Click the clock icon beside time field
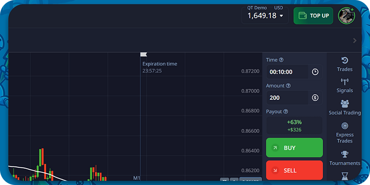 coord(315,72)
